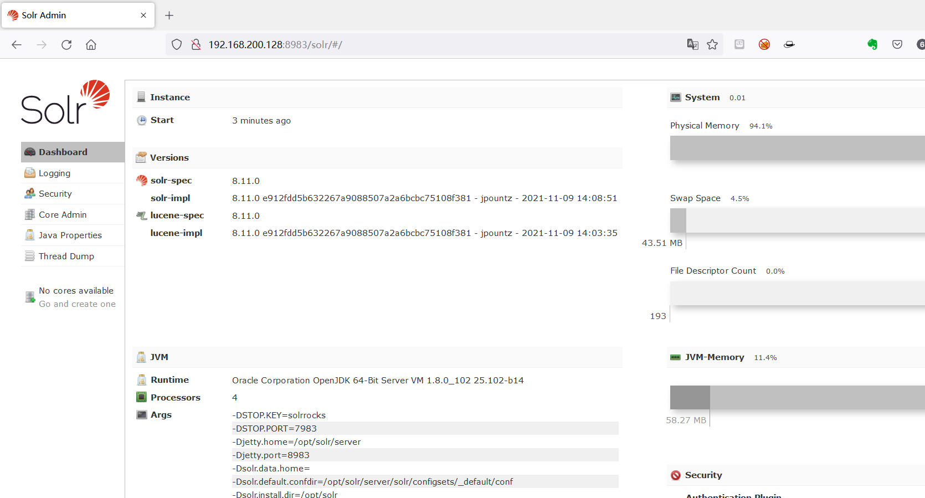Open the Thread Dump menu item

coord(73,256)
